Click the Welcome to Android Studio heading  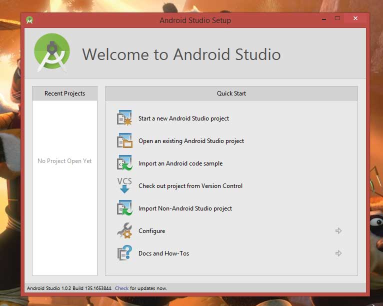click(181, 54)
